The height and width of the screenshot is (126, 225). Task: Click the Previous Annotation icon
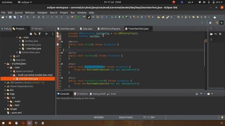click(186, 17)
